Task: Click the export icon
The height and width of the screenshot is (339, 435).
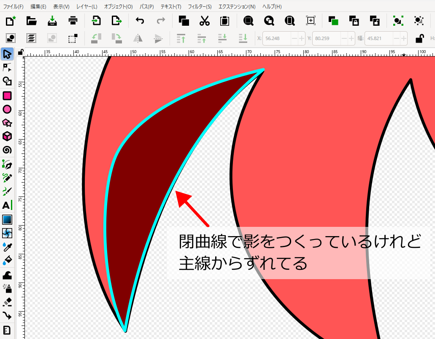Action: (x=116, y=21)
